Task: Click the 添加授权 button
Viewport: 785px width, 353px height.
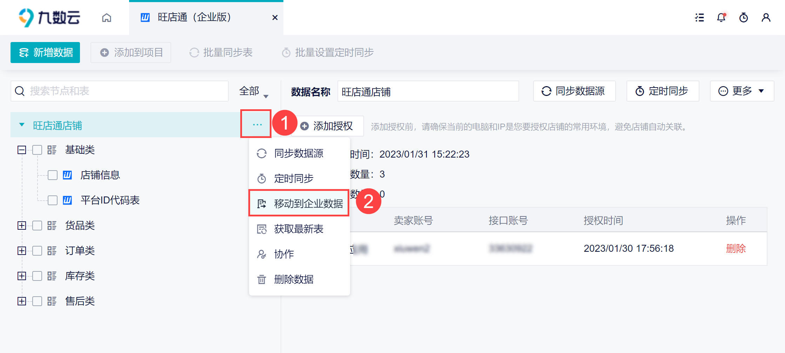Action: click(x=328, y=126)
